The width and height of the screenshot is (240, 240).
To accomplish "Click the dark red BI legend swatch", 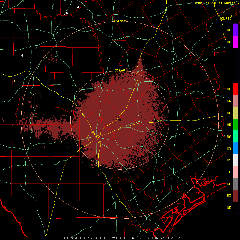I will click(x=235, y=196).
